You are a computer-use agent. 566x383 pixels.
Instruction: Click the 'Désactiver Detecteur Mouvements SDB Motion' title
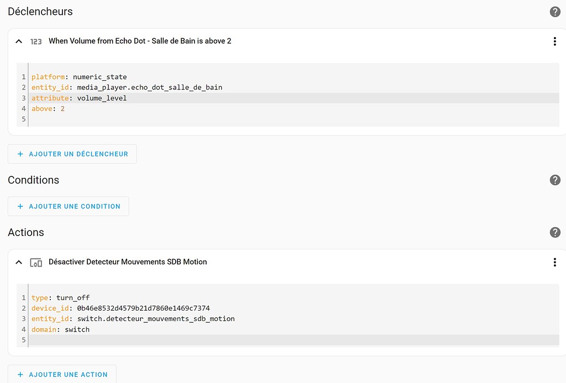point(128,262)
